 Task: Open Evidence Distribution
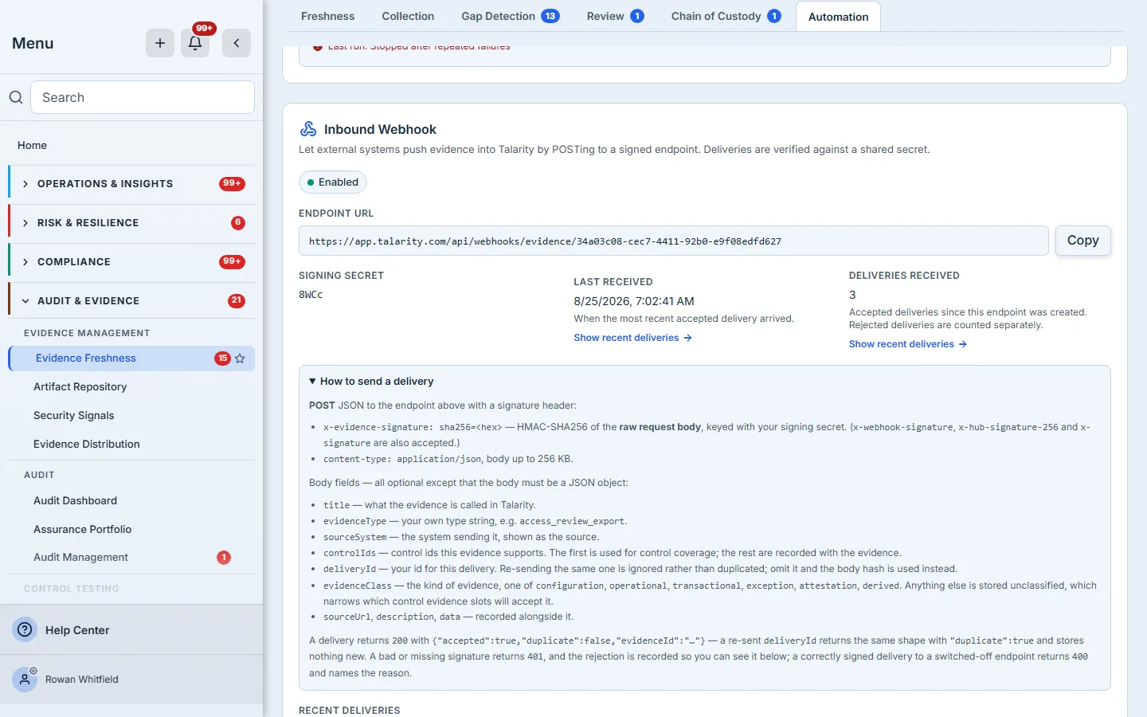pyautogui.click(x=86, y=445)
